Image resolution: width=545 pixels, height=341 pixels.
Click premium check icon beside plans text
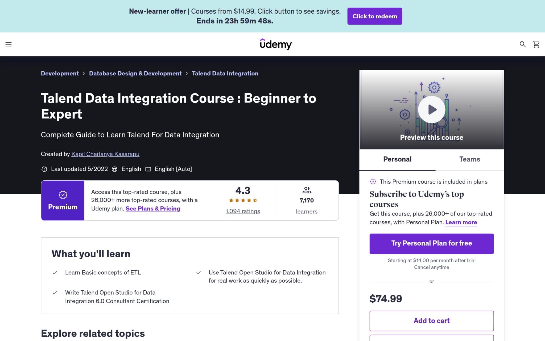(x=373, y=182)
